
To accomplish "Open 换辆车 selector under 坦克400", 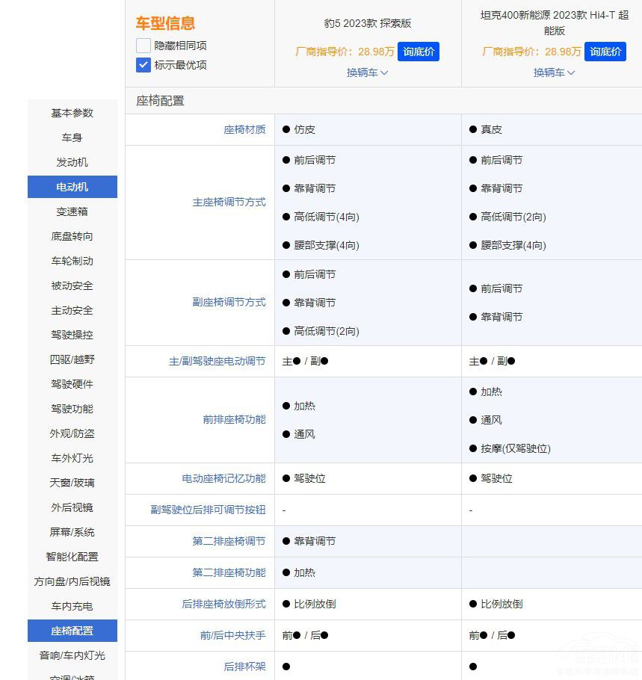I will (554, 73).
